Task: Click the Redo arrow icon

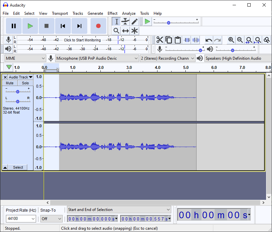Action: (218, 40)
